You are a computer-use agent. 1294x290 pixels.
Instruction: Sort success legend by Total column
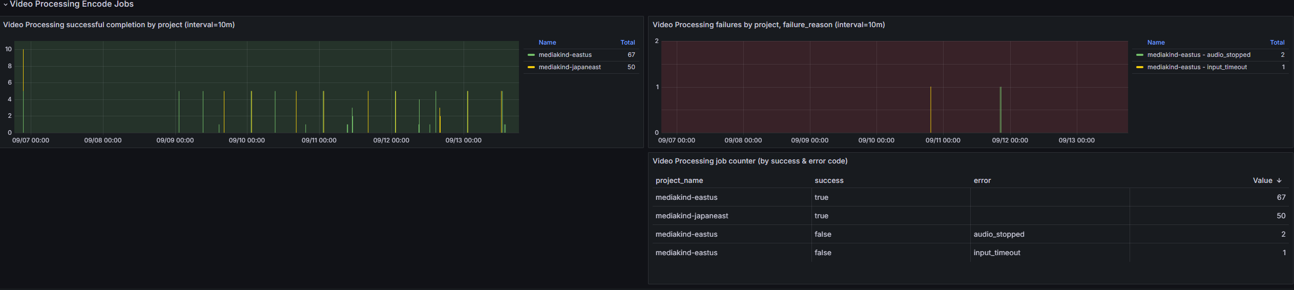(x=628, y=43)
